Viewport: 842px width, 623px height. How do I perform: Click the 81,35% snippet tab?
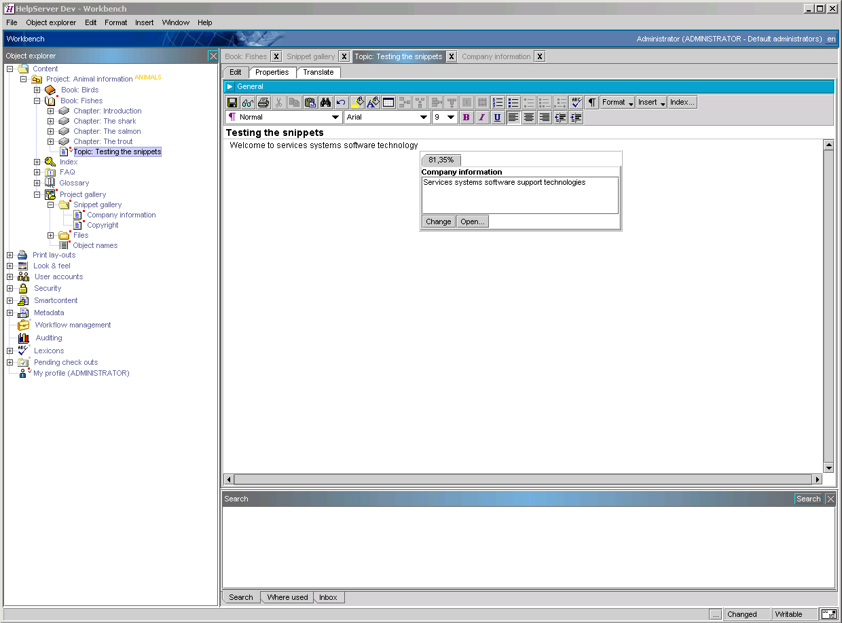pos(441,160)
